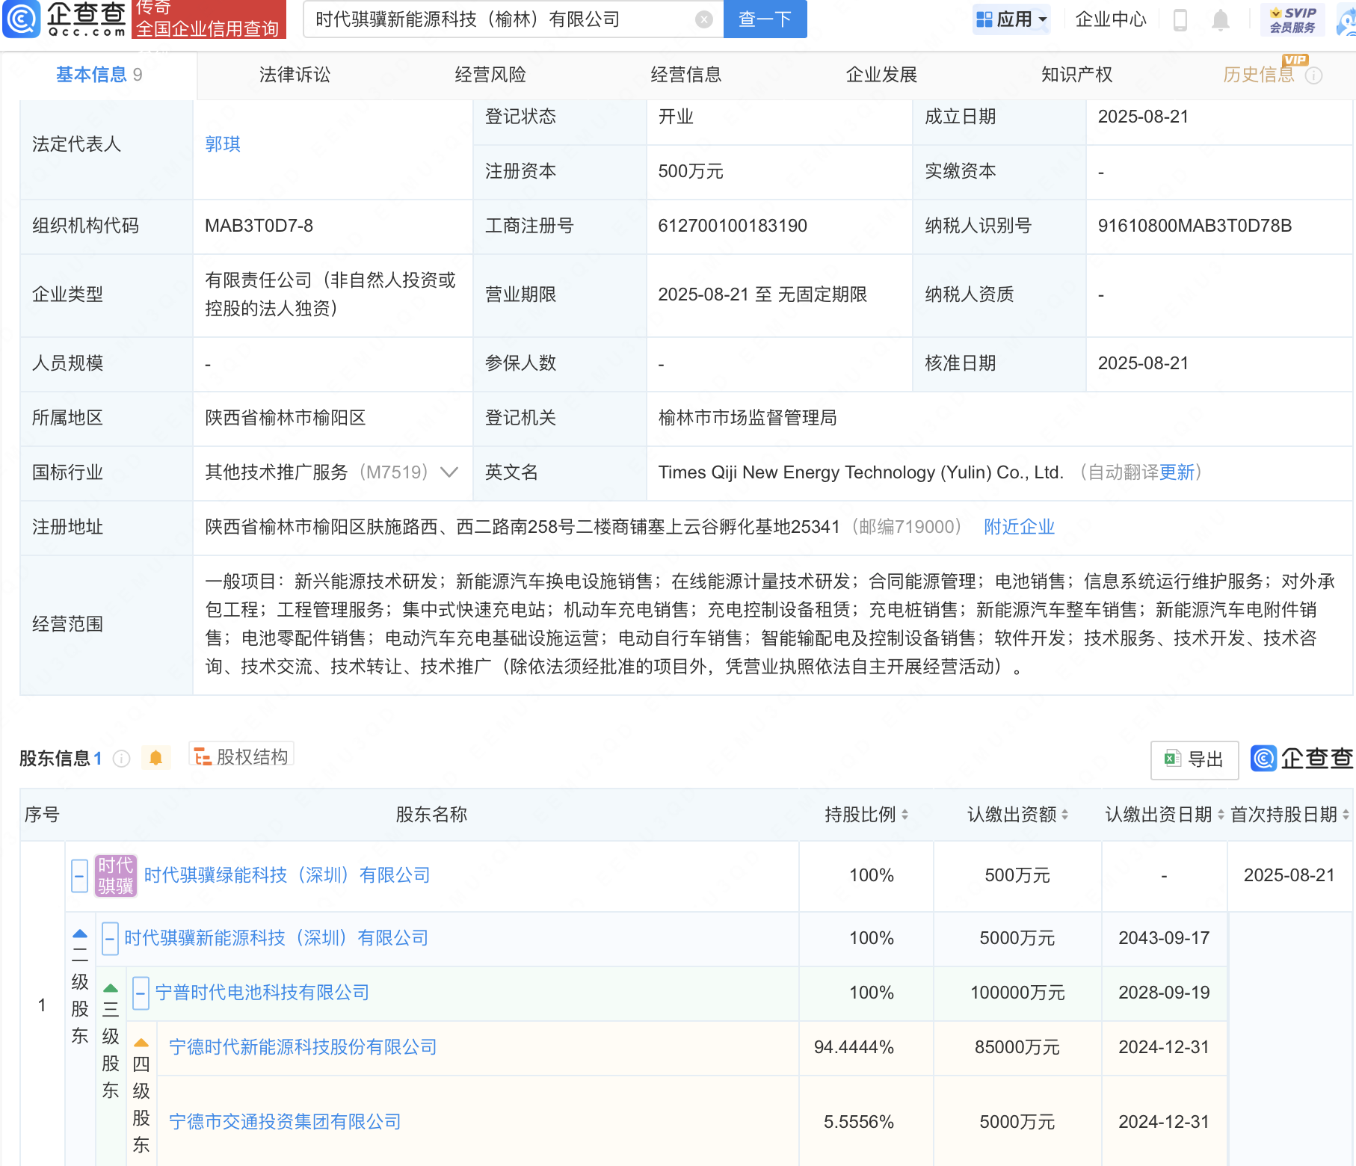
Task: Expand the 国标行业 industry chevron
Action: click(x=449, y=472)
